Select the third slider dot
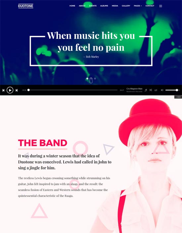This screenshot has height=233, width=182. click(x=95, y=79)
